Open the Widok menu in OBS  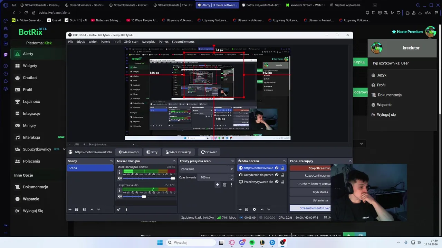pyautogui.click(x=93, y=42)
